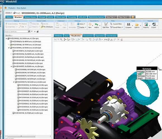Image resolution: width=162 pixels, height=139 pixels.
Task: Collapse the root WCDS000001 tree node
Action: point(6,38)
